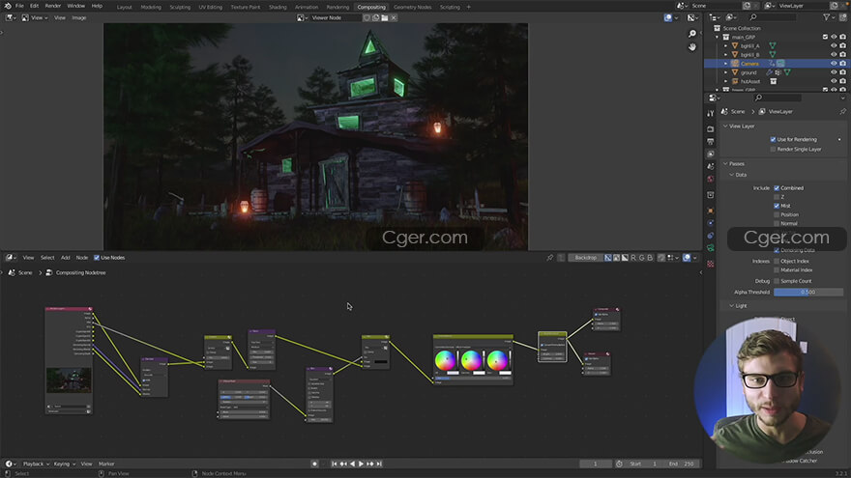Click the Blender logo menu
Screen dimensions: 851x478
[x=8, y=6]
